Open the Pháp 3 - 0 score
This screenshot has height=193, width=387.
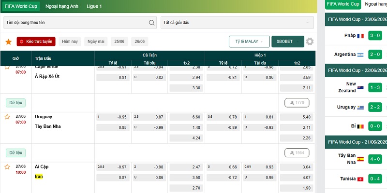(x=375, y=36)
